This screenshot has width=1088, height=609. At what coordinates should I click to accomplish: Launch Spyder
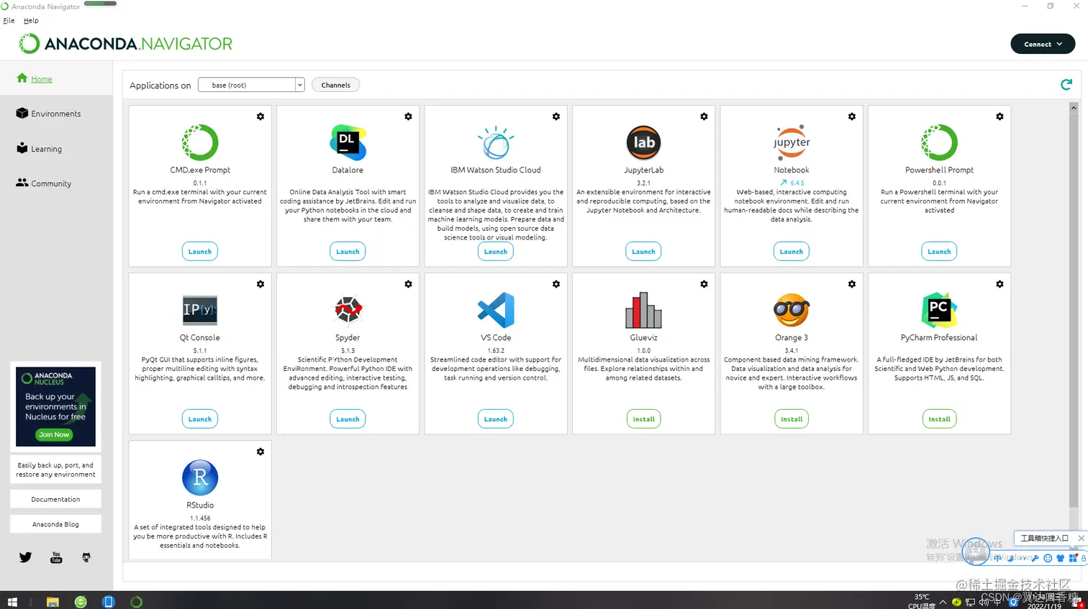tap(348, 419)
